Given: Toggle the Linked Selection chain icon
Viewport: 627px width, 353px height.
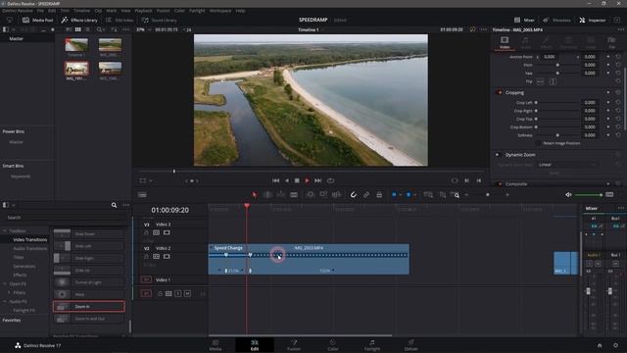Looking at the screenshot, I should [x=366, y=195].
